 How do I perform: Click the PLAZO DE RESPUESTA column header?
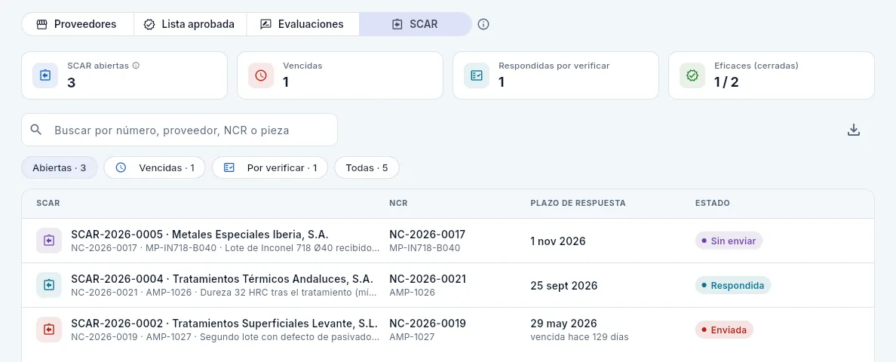tap(578, 204)
